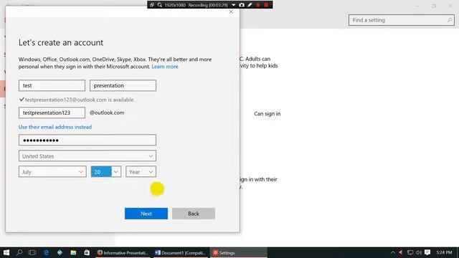Open the Microsoft Store taskbar icon
The height and width of the screenshot is (258, 459).
[87, 252]
